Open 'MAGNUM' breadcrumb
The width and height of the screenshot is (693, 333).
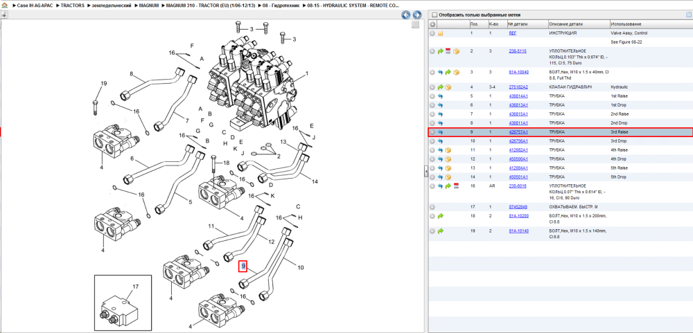[x=150, y=6]
